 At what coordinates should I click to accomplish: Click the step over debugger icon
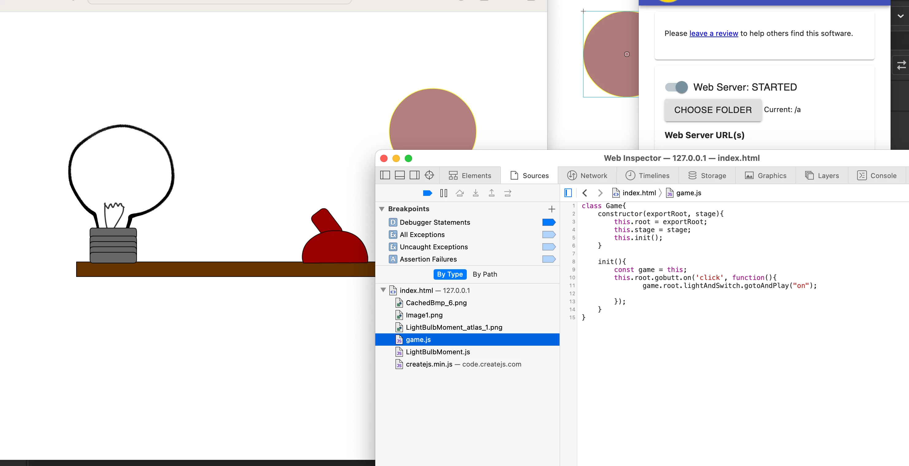pyautogui.click(x=459, y=193)
